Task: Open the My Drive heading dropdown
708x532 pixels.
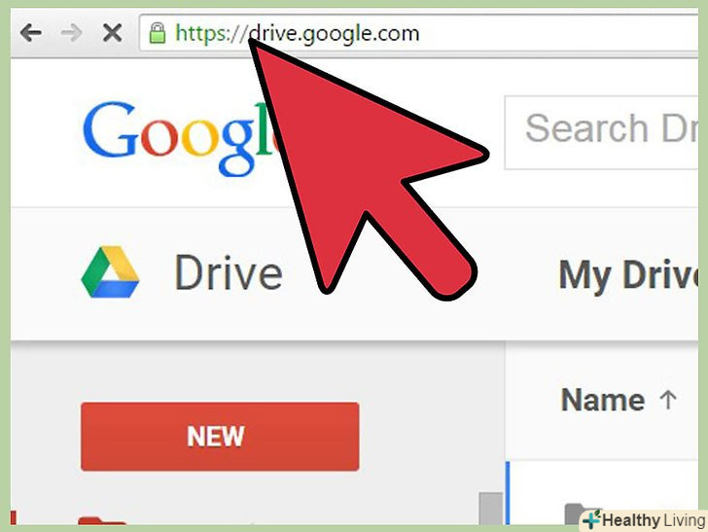Action: (x=628, y=275)
